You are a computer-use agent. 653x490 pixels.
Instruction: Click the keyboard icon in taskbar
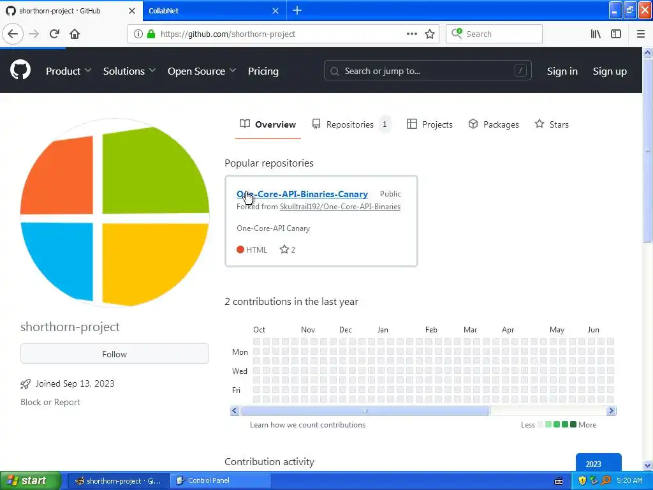tap(559, 481)
